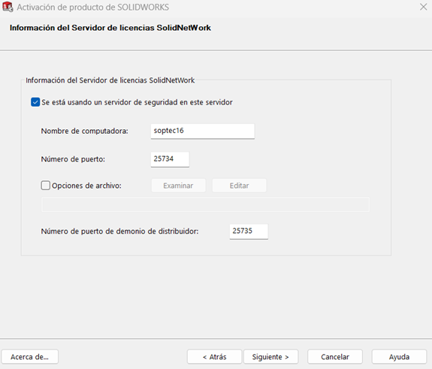Click the 'Nombre de computadora:' label
Image resolution: width=432 pixels, height=369 pixels.
click(x=85, y=132)
